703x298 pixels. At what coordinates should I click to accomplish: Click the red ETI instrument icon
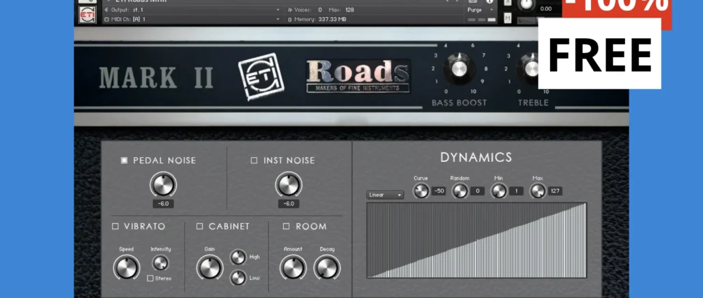[87, 15]
